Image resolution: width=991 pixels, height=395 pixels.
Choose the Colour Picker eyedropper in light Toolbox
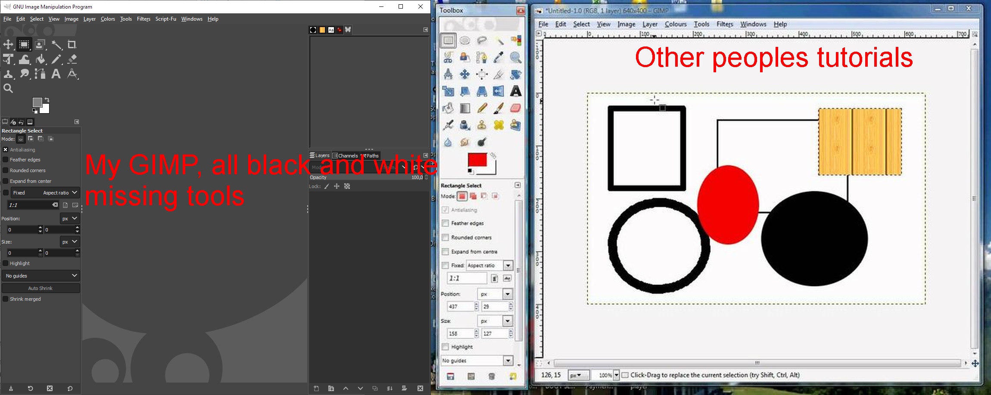[499, 57]
